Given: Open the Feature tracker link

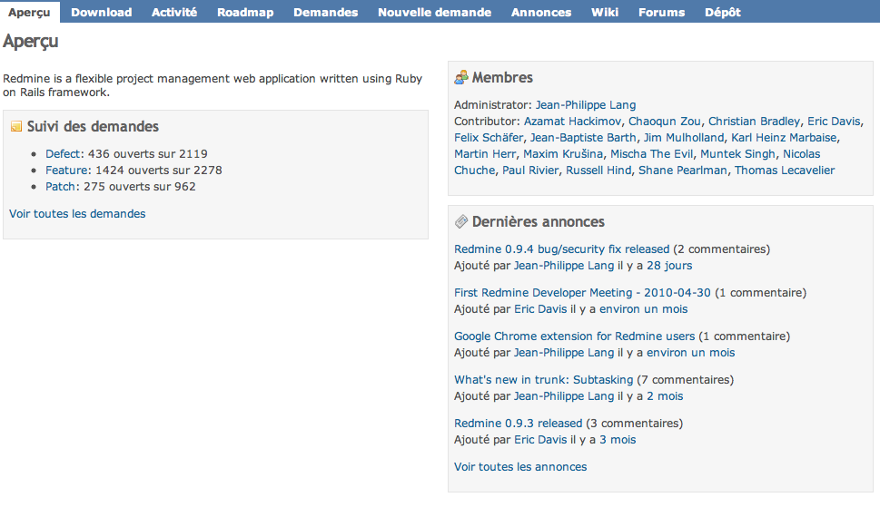Looking at the screenshot, I should 66,170.
